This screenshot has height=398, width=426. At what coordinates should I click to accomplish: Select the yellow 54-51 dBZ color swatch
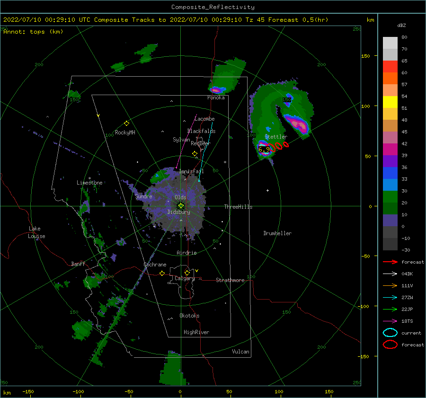coord(390,102)
